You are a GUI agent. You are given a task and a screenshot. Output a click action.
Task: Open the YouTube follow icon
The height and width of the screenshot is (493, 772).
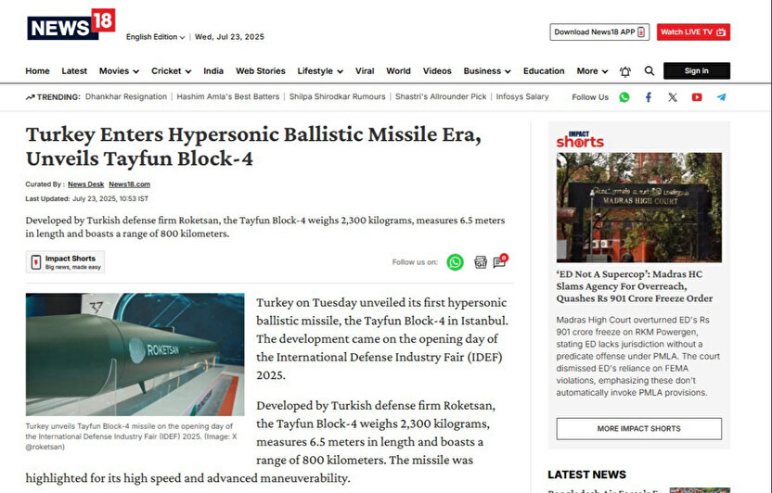697,97
